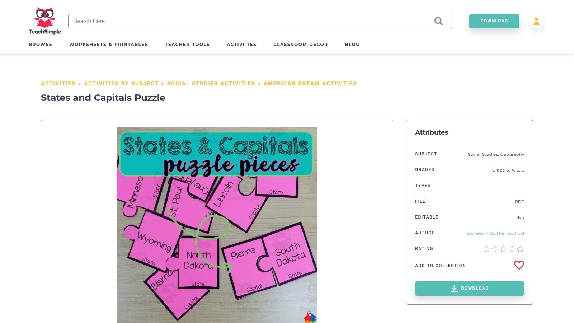
Task: Follow the Social Studies Activities breadcrumb
Action: point(211,84)
